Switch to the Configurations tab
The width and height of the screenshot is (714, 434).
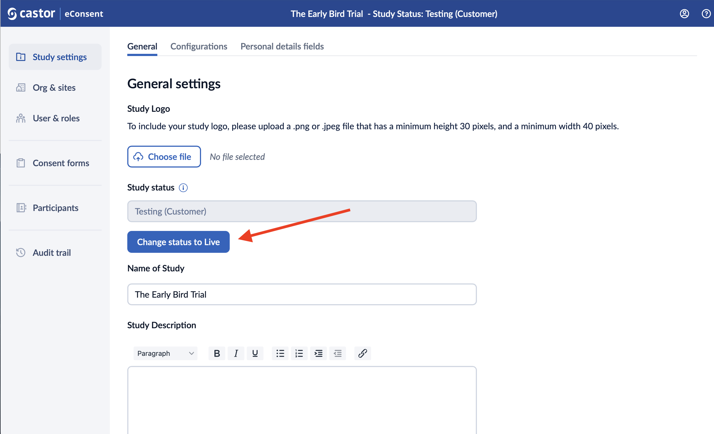(x=199, y=46)
